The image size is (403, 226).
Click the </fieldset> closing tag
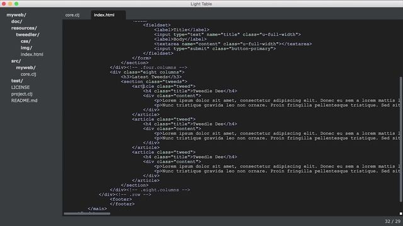158,53
